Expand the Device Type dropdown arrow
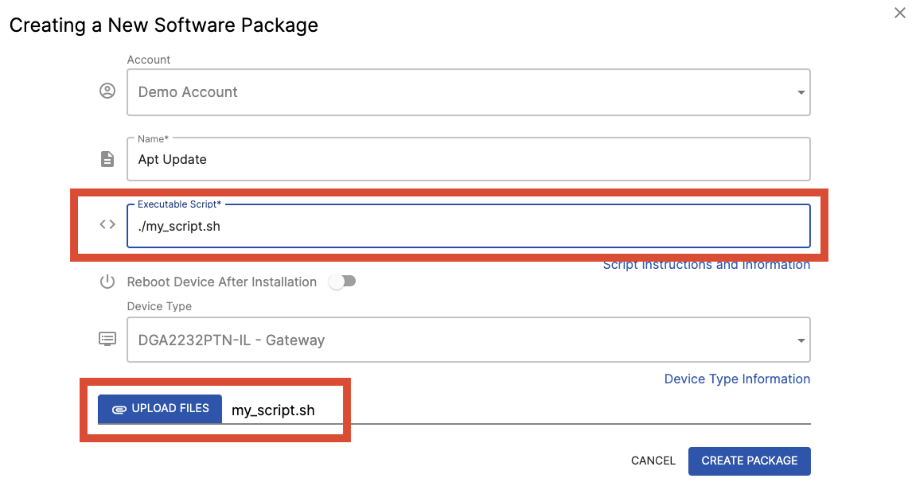The image size is (912, 482). click(801, 340)
